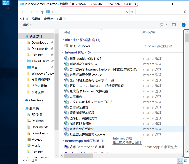Open the 文件(F) menu
The height and width of the screenshot is (164, 189).
(25, 19)
